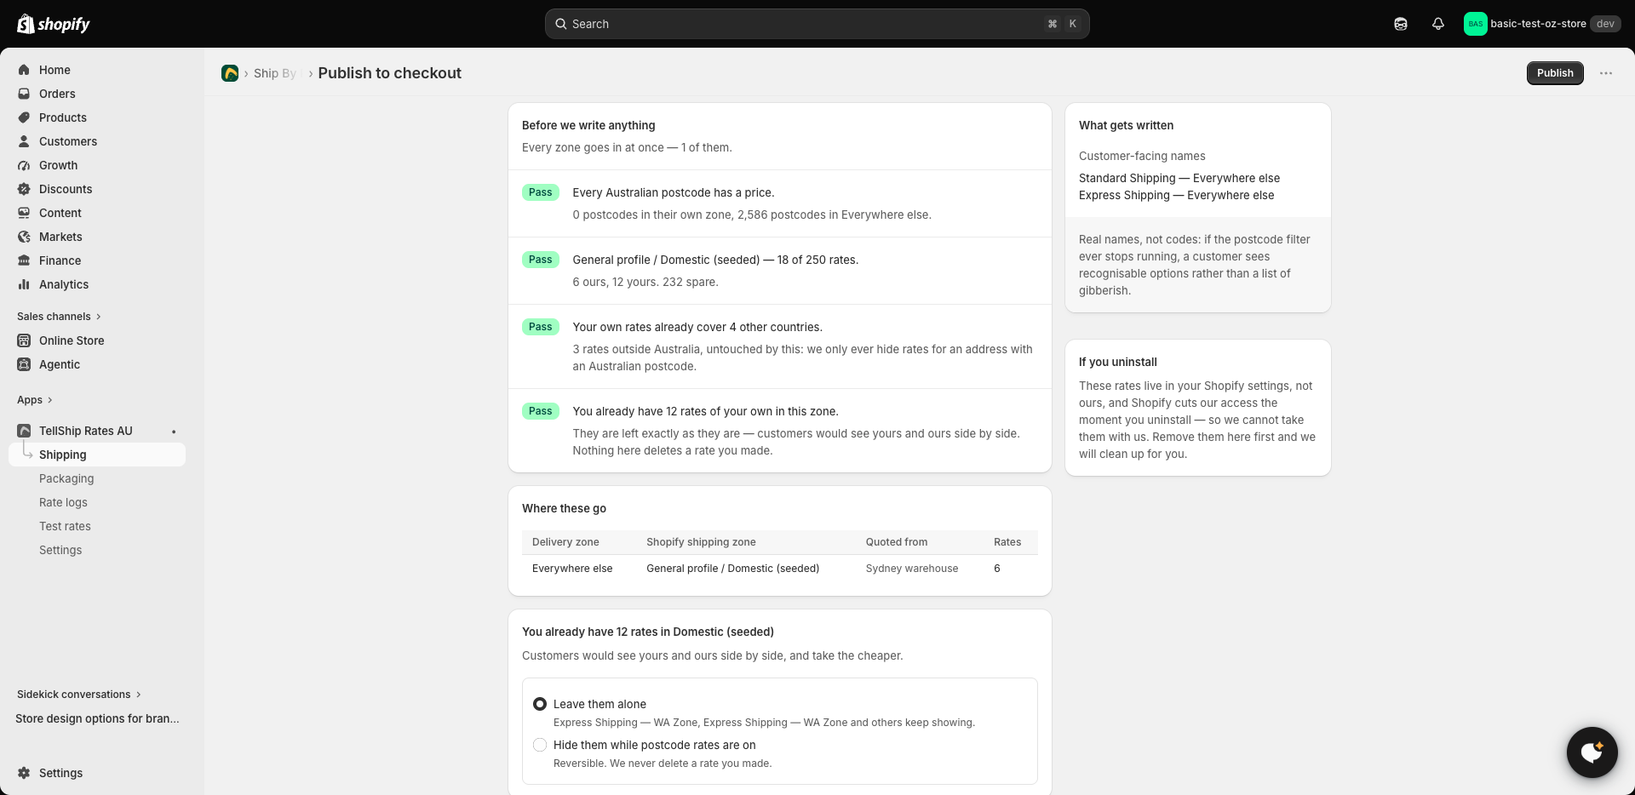Image resolution: width=1635 pixels, height=795 pixels.
Task: Select the Leave them alone option
Action: (x=540, y=704)
